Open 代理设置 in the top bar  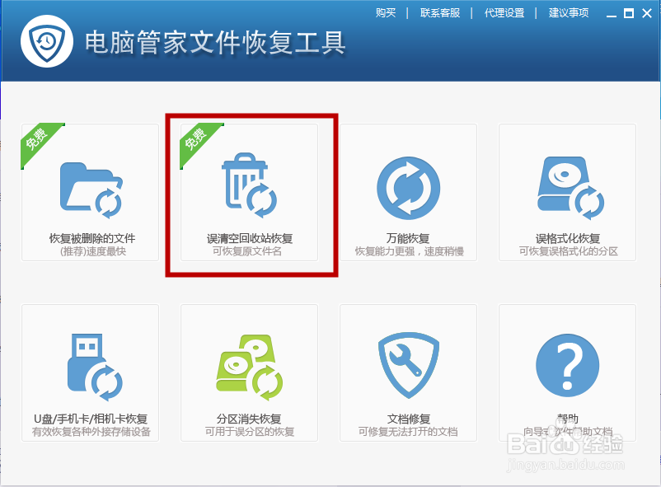(x=504, y=13)
